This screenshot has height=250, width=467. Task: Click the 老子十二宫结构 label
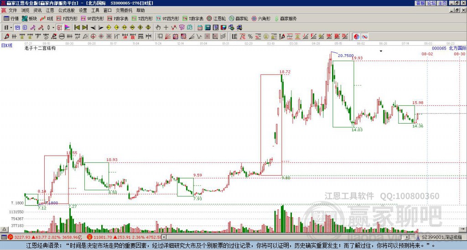click(x=40, y=48)
